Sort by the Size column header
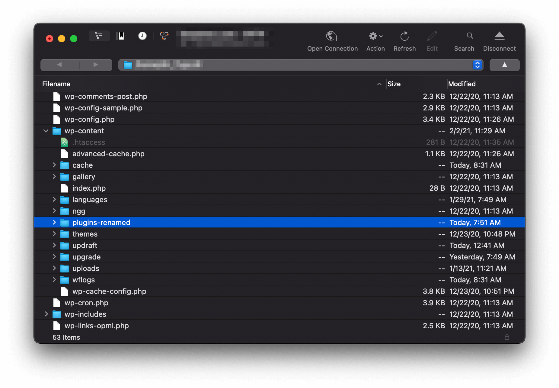The height and width of the screenshot is (388, 559). pyautogui.click(x=394, y=84)
